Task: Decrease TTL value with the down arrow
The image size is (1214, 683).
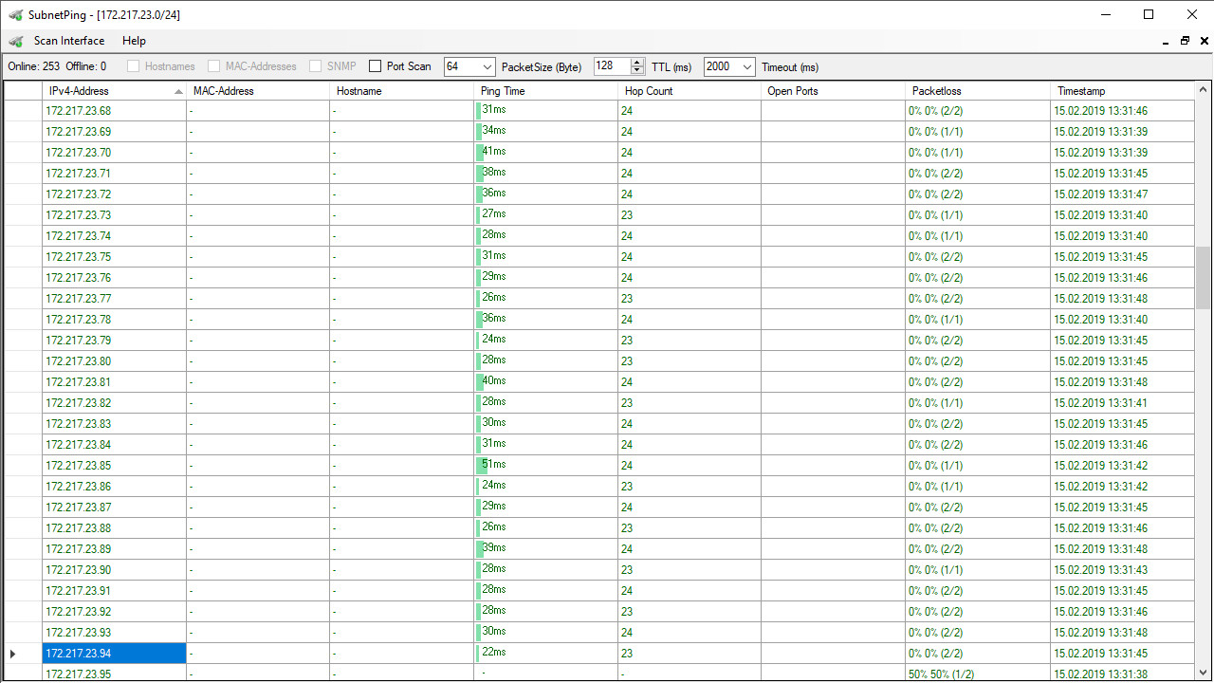Action: [636, 71]
